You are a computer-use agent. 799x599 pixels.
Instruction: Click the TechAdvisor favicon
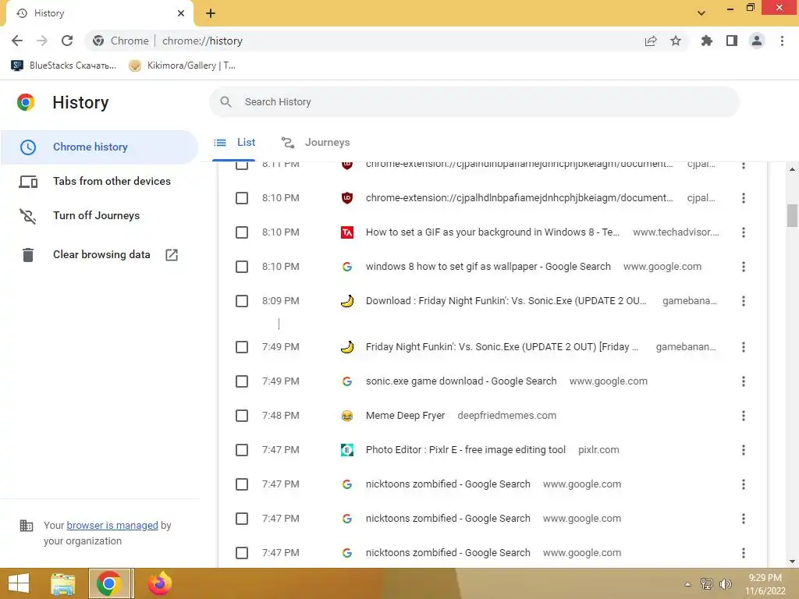[x=347, y=232]
